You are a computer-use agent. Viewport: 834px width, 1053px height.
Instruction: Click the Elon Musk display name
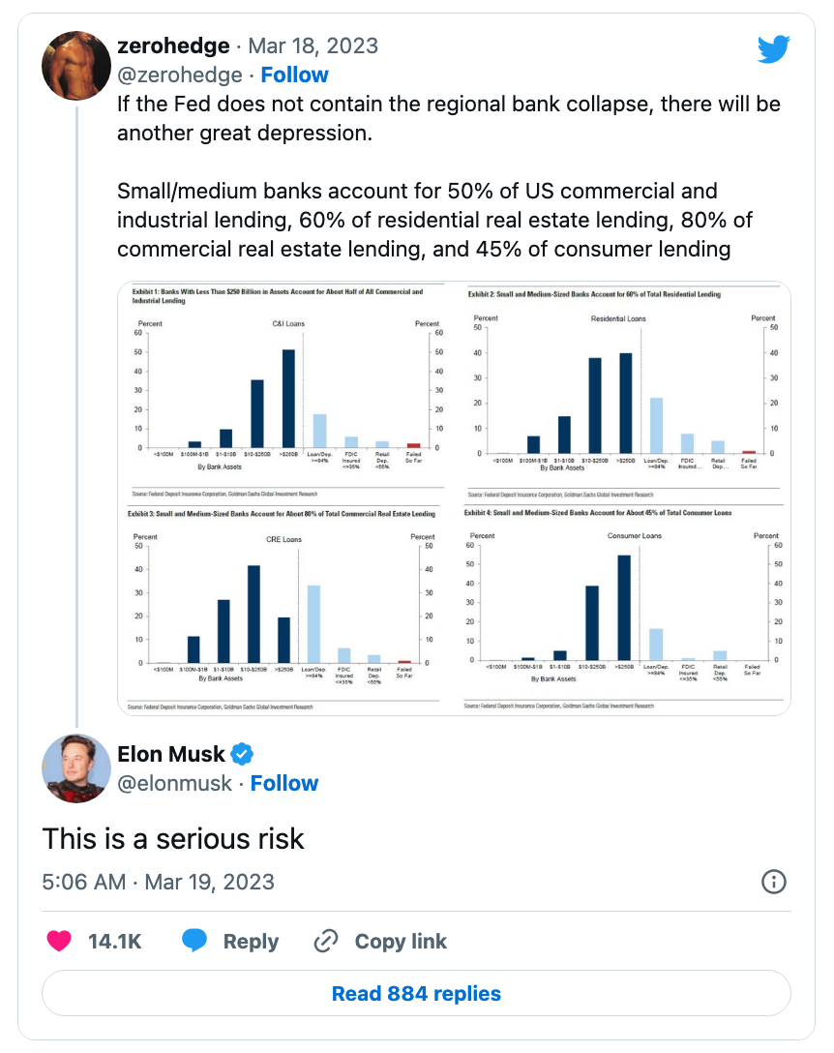pyautogui.click(x=171, y=754)
